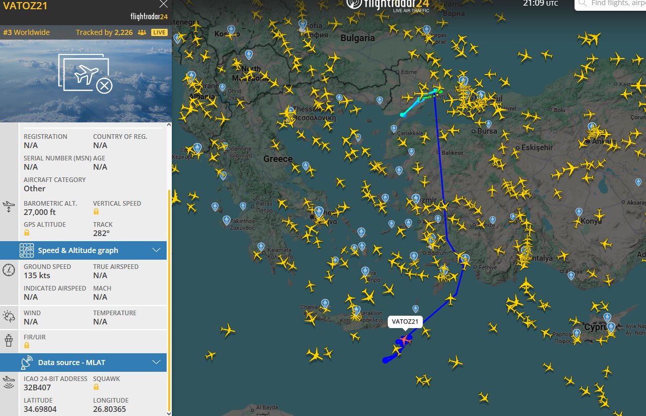The image size is (646, 416).
Task: Click the Tracked by 2,226 viewers icon
Action: (x=142, y=32)
